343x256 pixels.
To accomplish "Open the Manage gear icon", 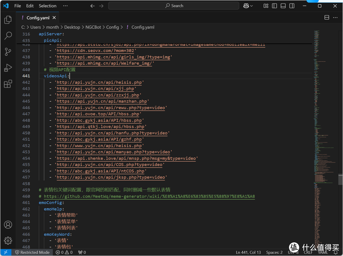I will click(x=8, y=240).
